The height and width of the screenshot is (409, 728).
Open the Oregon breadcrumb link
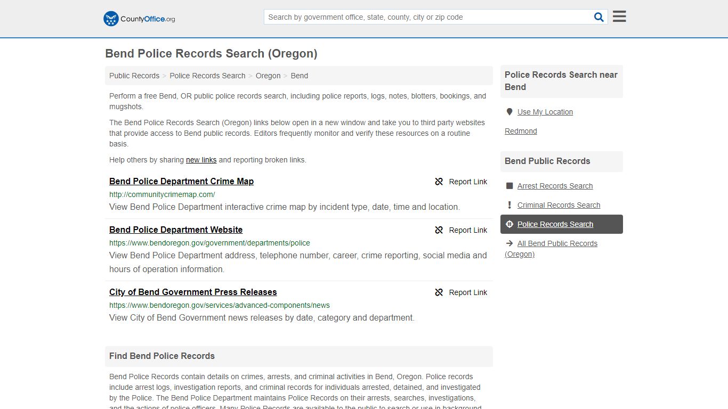[268, 76]
